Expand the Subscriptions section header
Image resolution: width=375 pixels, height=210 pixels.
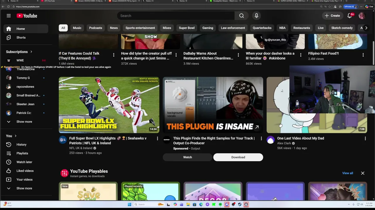pyautogui.click(x=19, y=52)
